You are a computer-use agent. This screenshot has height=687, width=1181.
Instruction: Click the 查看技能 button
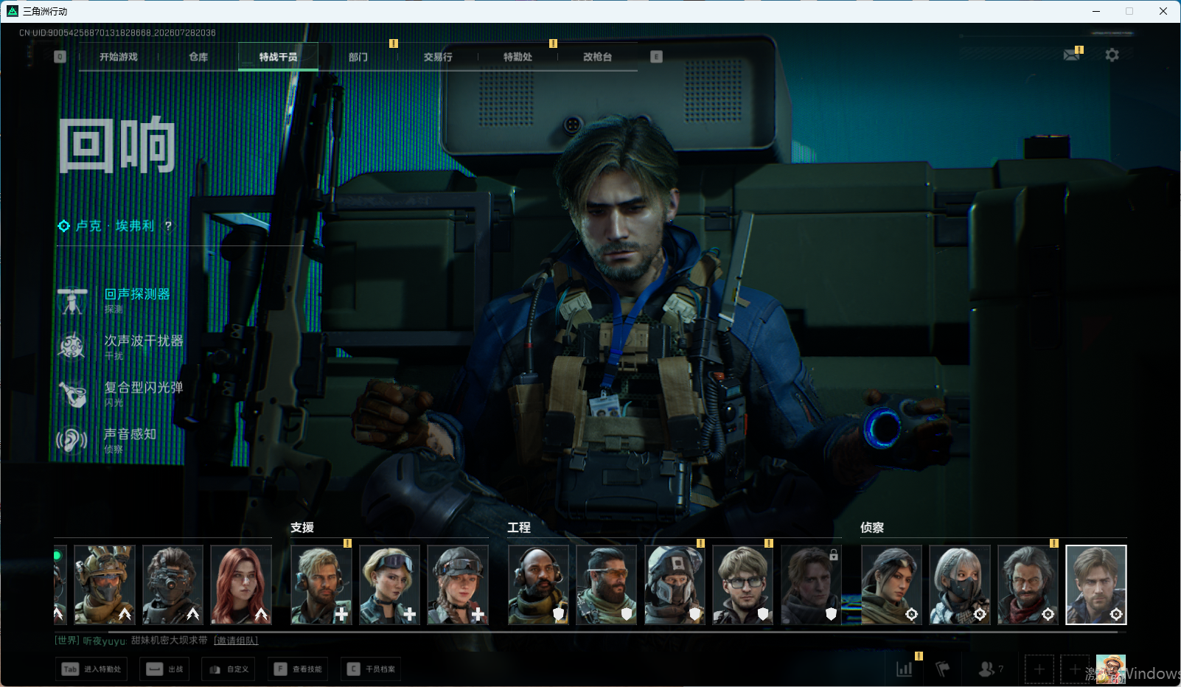[x=298, y=669]
